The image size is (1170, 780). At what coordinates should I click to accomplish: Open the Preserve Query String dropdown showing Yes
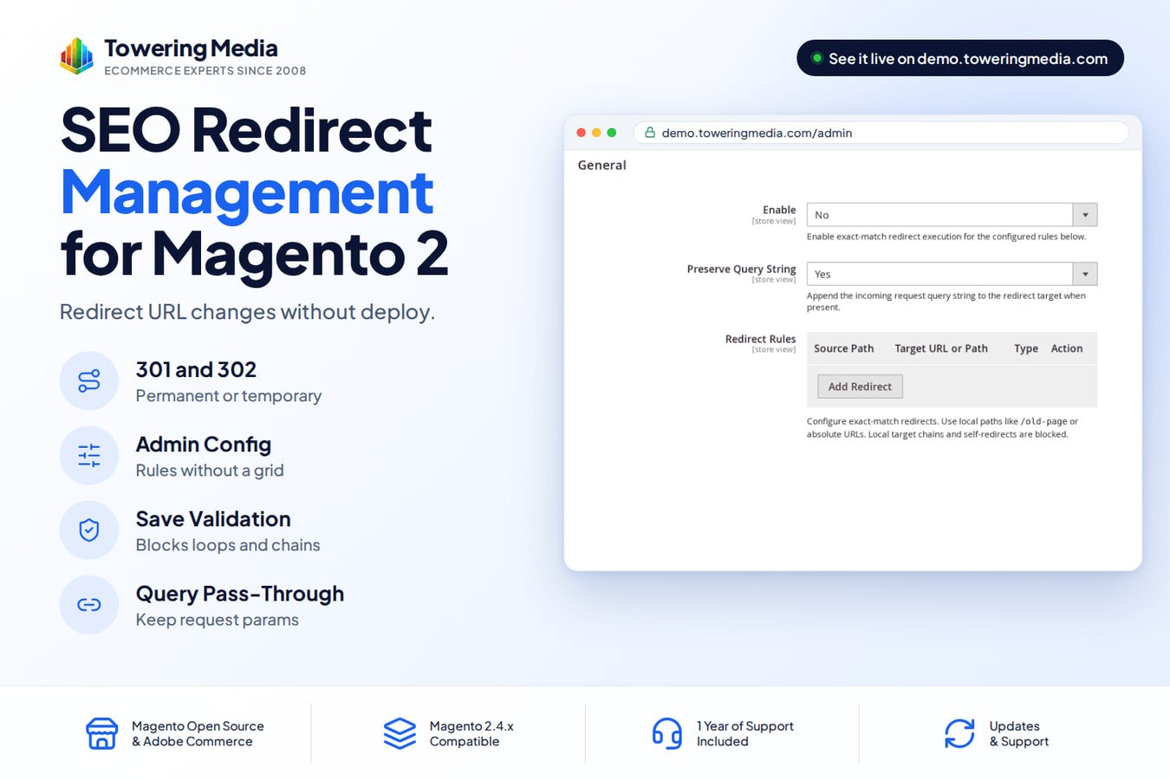click(952, 274)
